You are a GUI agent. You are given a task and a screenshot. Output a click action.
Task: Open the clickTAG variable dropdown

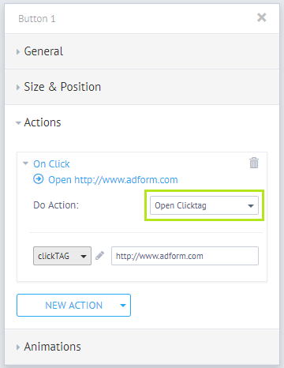click(62, 256)
